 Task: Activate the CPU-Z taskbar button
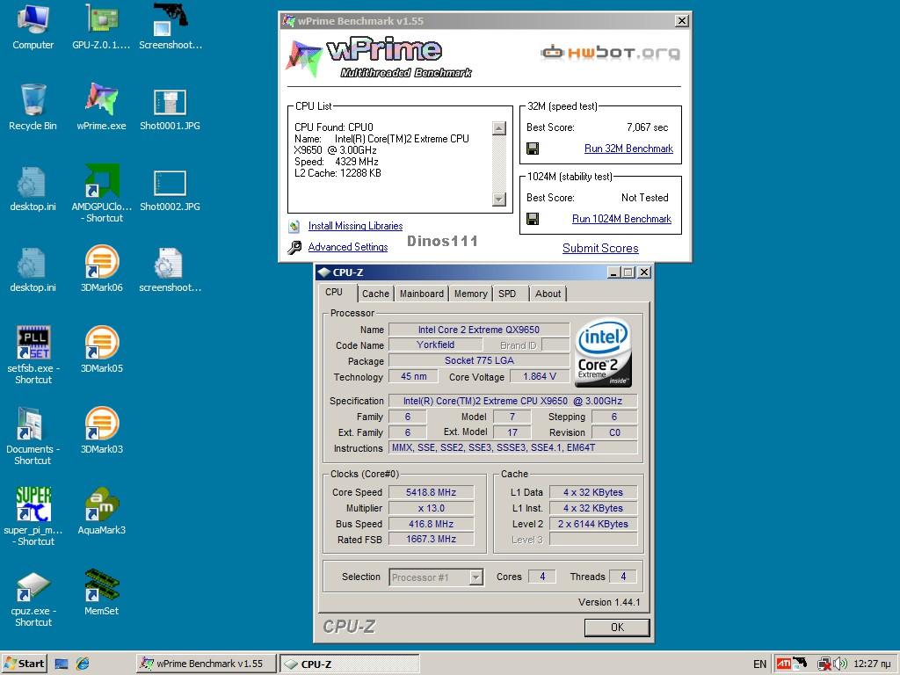point(350,664)
